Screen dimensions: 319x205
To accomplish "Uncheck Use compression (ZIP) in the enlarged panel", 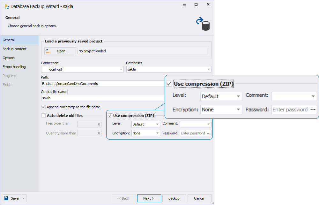I will 168,83.
